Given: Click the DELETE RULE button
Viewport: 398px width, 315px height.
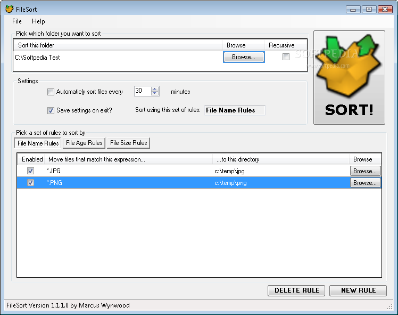Looking at the screenshot, I should point(296,290).
